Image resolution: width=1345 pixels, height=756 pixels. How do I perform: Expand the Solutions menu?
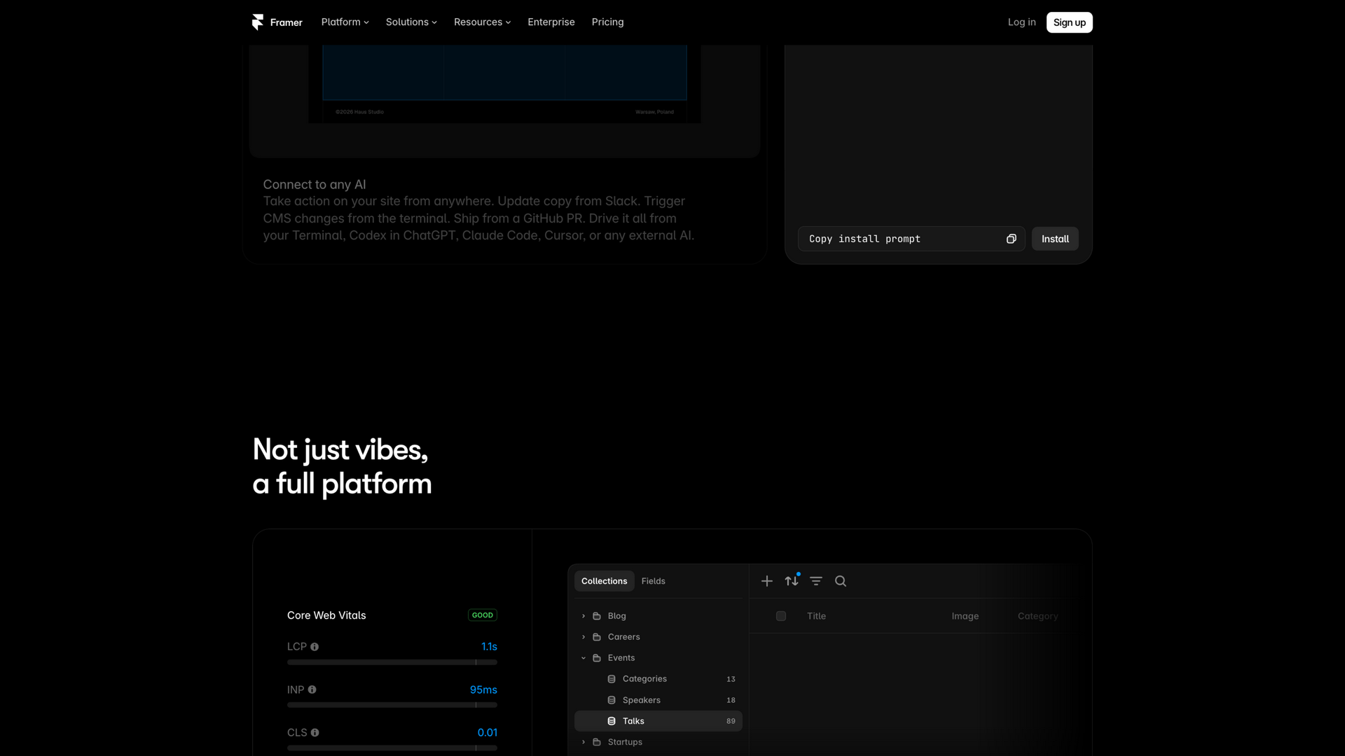(x=411, y=22)
